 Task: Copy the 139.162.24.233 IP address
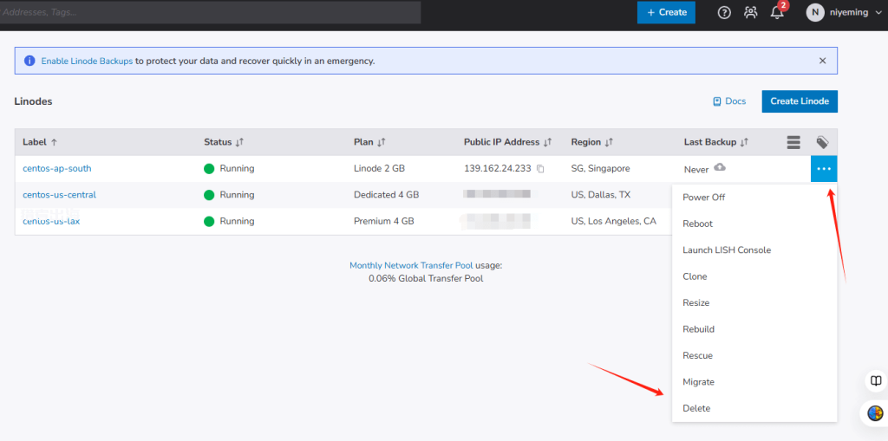tap(540, 169)
